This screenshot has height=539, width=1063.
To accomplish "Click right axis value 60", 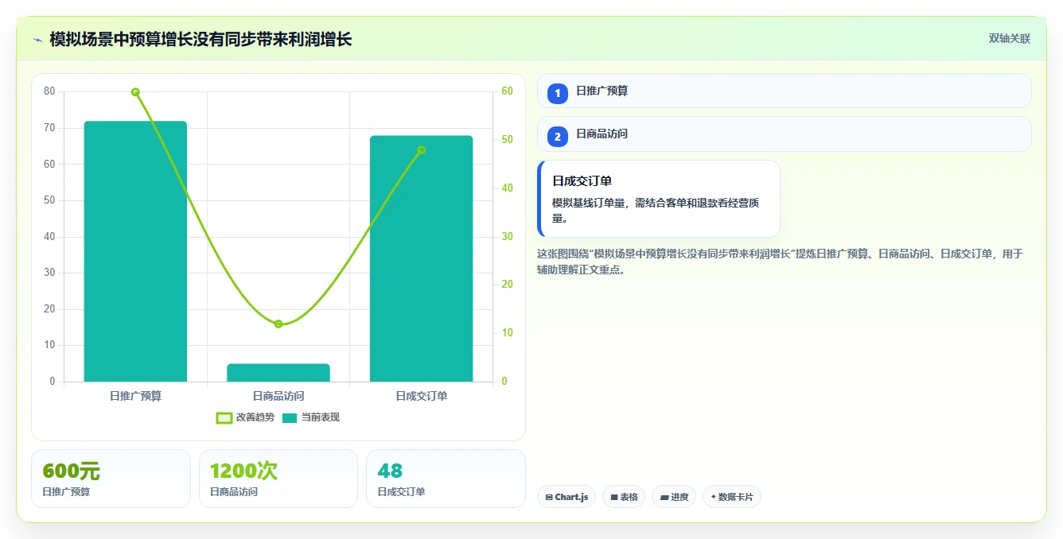I will click(x=507, y=91).
